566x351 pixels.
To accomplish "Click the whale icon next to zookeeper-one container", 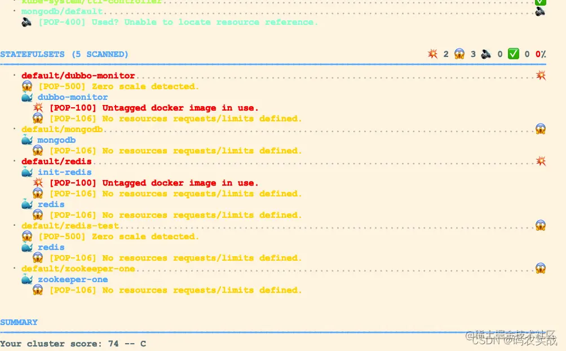I will tap(27, 279).
